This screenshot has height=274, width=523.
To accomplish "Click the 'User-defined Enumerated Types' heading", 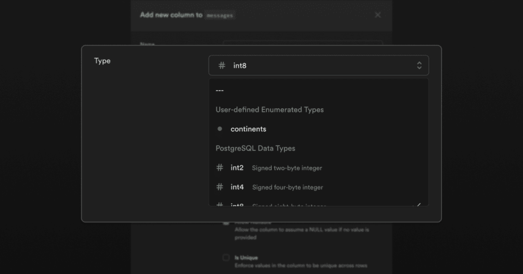I will 269,110.
